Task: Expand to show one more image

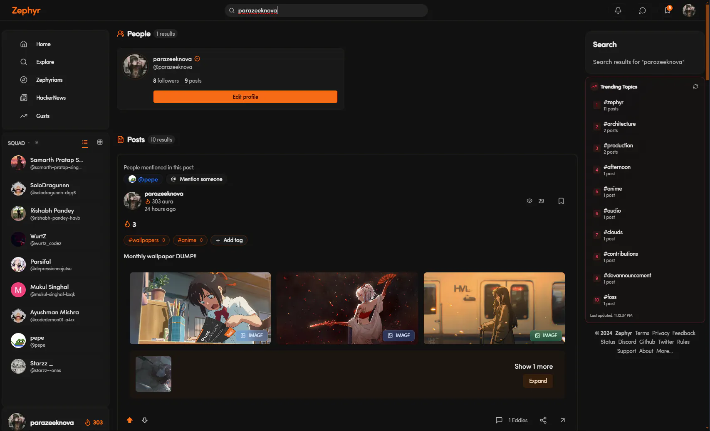Action: pos(538,381)
